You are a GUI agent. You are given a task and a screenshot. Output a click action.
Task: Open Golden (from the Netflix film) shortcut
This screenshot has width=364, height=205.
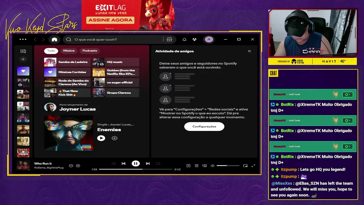click(x=116, y=72)
